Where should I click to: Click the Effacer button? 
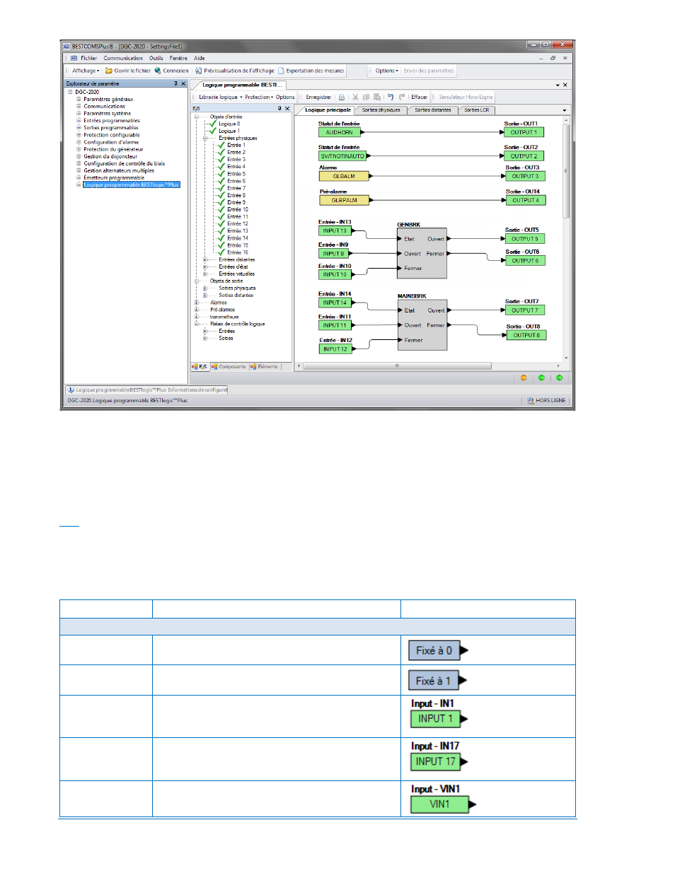click(419, 98)
